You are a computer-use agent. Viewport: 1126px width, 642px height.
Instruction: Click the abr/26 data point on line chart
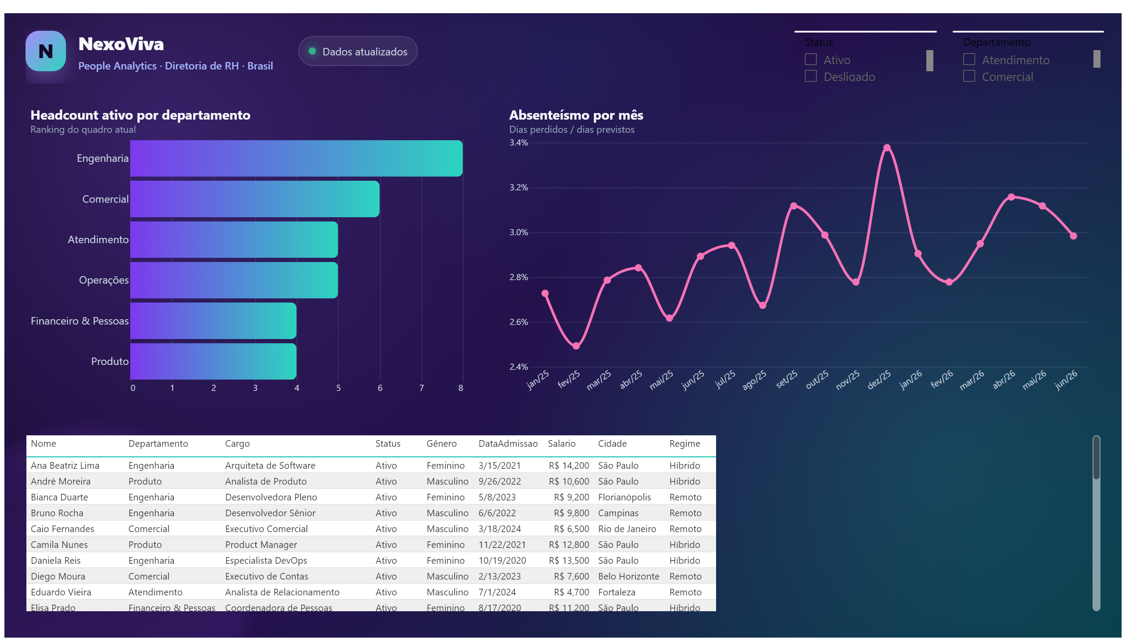(1011, 197)
